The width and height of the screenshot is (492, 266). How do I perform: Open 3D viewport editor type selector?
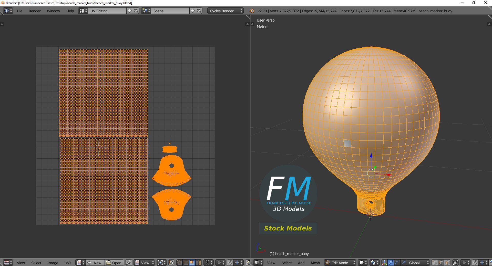point(258,263)
